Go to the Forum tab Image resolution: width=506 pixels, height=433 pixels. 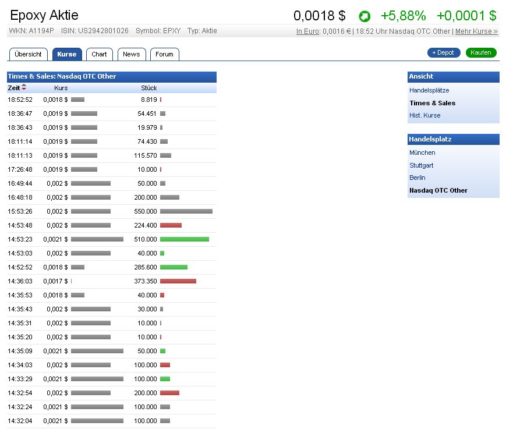pyautogui.click(x=164, y=54)
